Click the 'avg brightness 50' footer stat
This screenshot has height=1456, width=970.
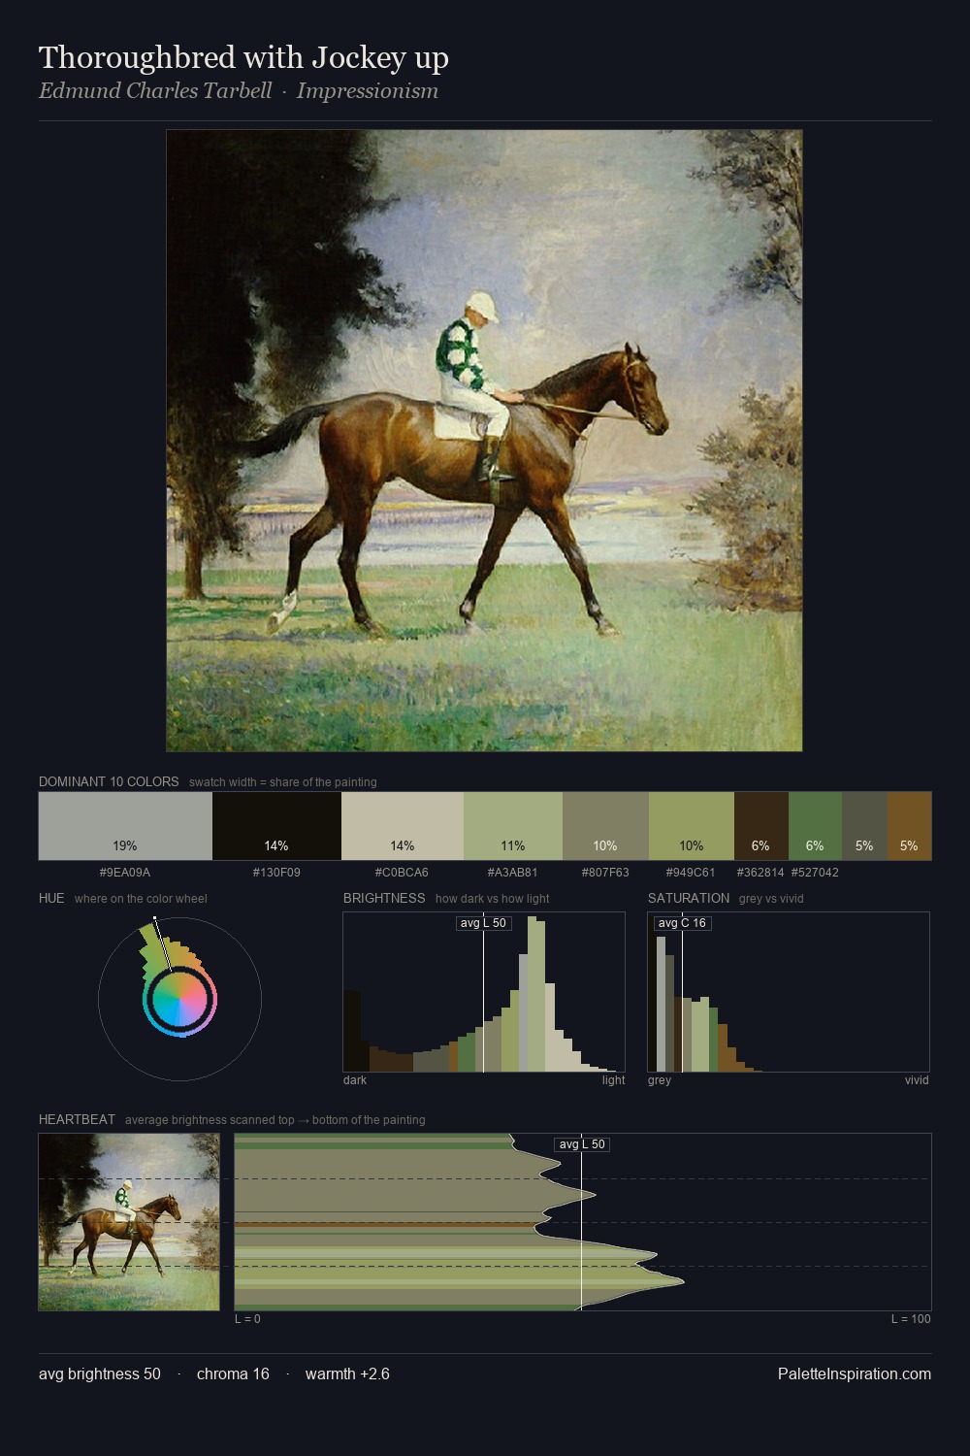pyautogui.click(x=100, y=1373)
